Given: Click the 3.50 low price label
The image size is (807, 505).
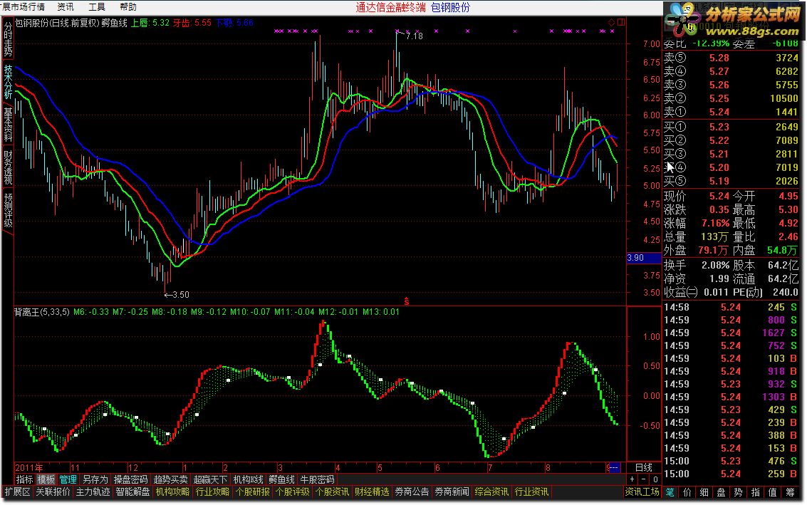Looking at the screenshot, I should pos(181,294).
